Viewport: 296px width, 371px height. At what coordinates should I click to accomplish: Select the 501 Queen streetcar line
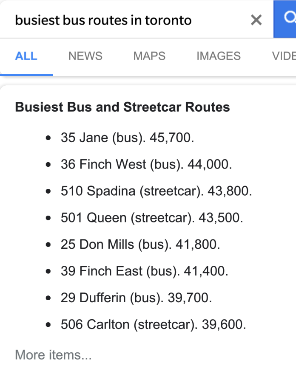pyautogui.click(x=152, y=218)
